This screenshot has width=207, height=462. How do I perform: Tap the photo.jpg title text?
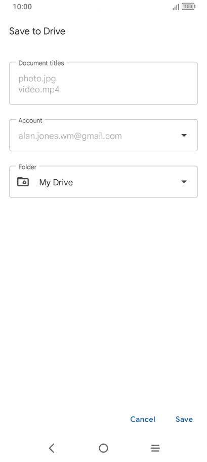coord(37,79)
